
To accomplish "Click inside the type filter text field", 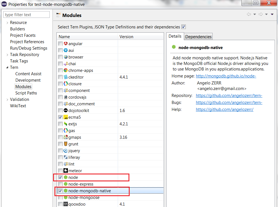I will coord(26,14).
